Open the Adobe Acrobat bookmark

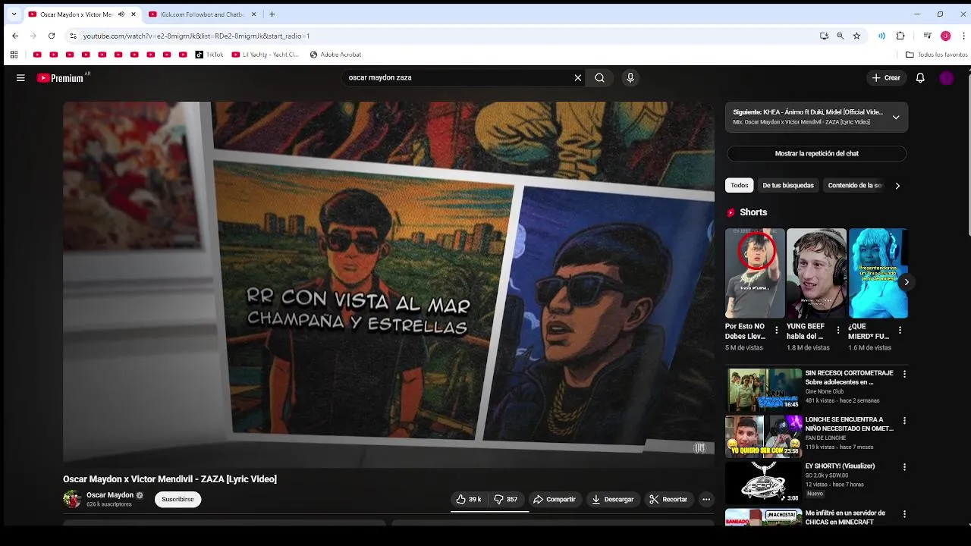[335, 55]
